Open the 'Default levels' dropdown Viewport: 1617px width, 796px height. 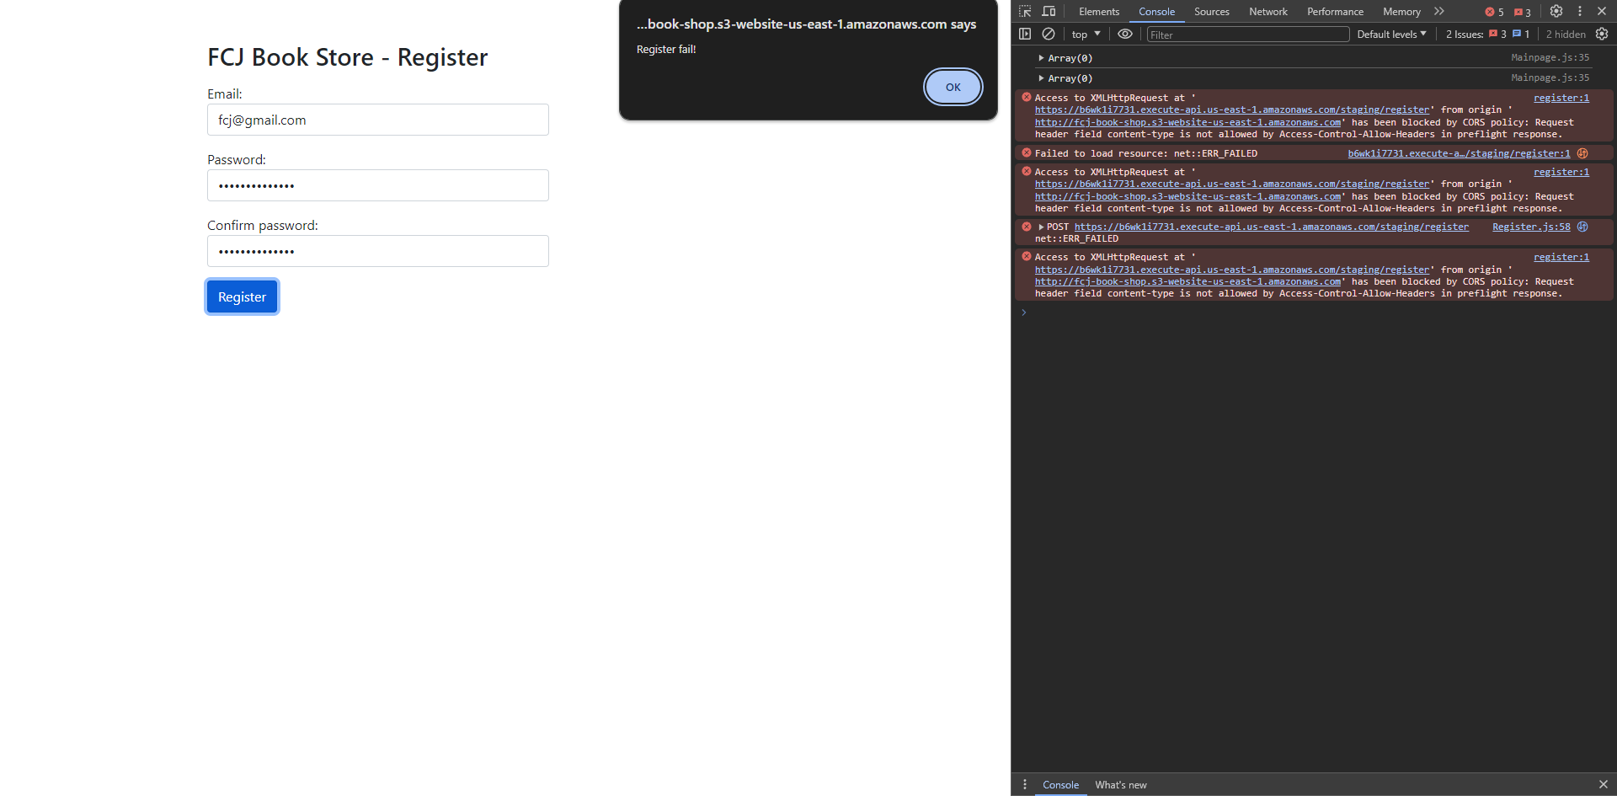(x=1391, y=35)
